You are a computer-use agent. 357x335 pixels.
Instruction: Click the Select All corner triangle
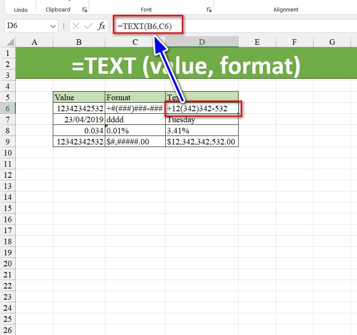pyautogui.click(x=9, y=42)
